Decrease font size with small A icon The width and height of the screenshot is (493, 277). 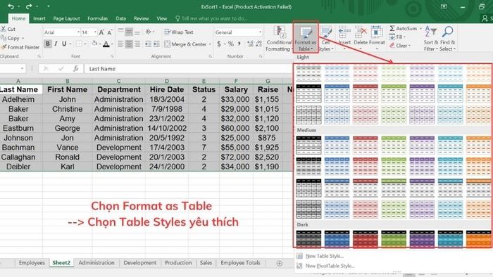[109, 32]
